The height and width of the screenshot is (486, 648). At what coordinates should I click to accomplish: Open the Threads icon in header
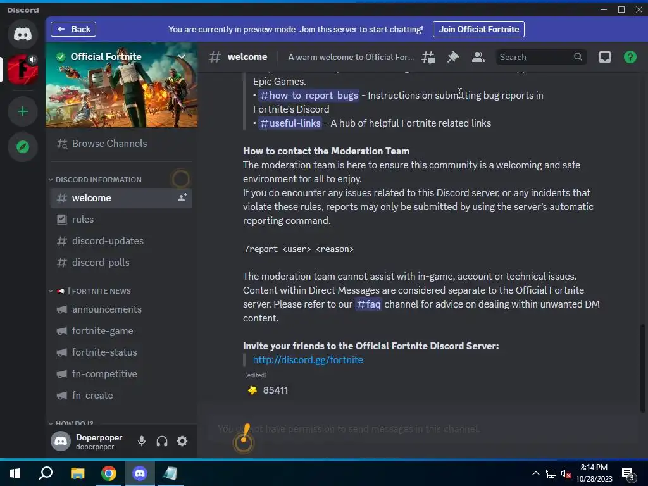(x=428, y=57)
